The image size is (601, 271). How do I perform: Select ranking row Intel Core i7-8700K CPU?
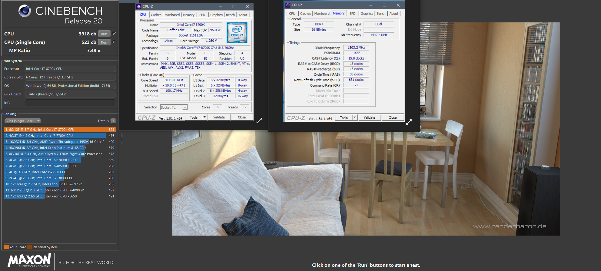coord(60,130)
